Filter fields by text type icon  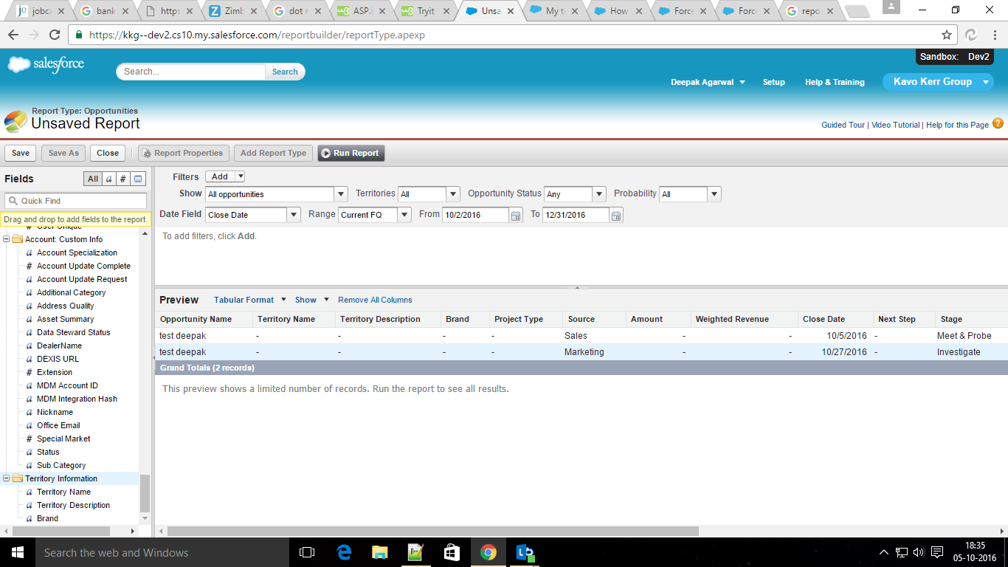pos(108,179)
